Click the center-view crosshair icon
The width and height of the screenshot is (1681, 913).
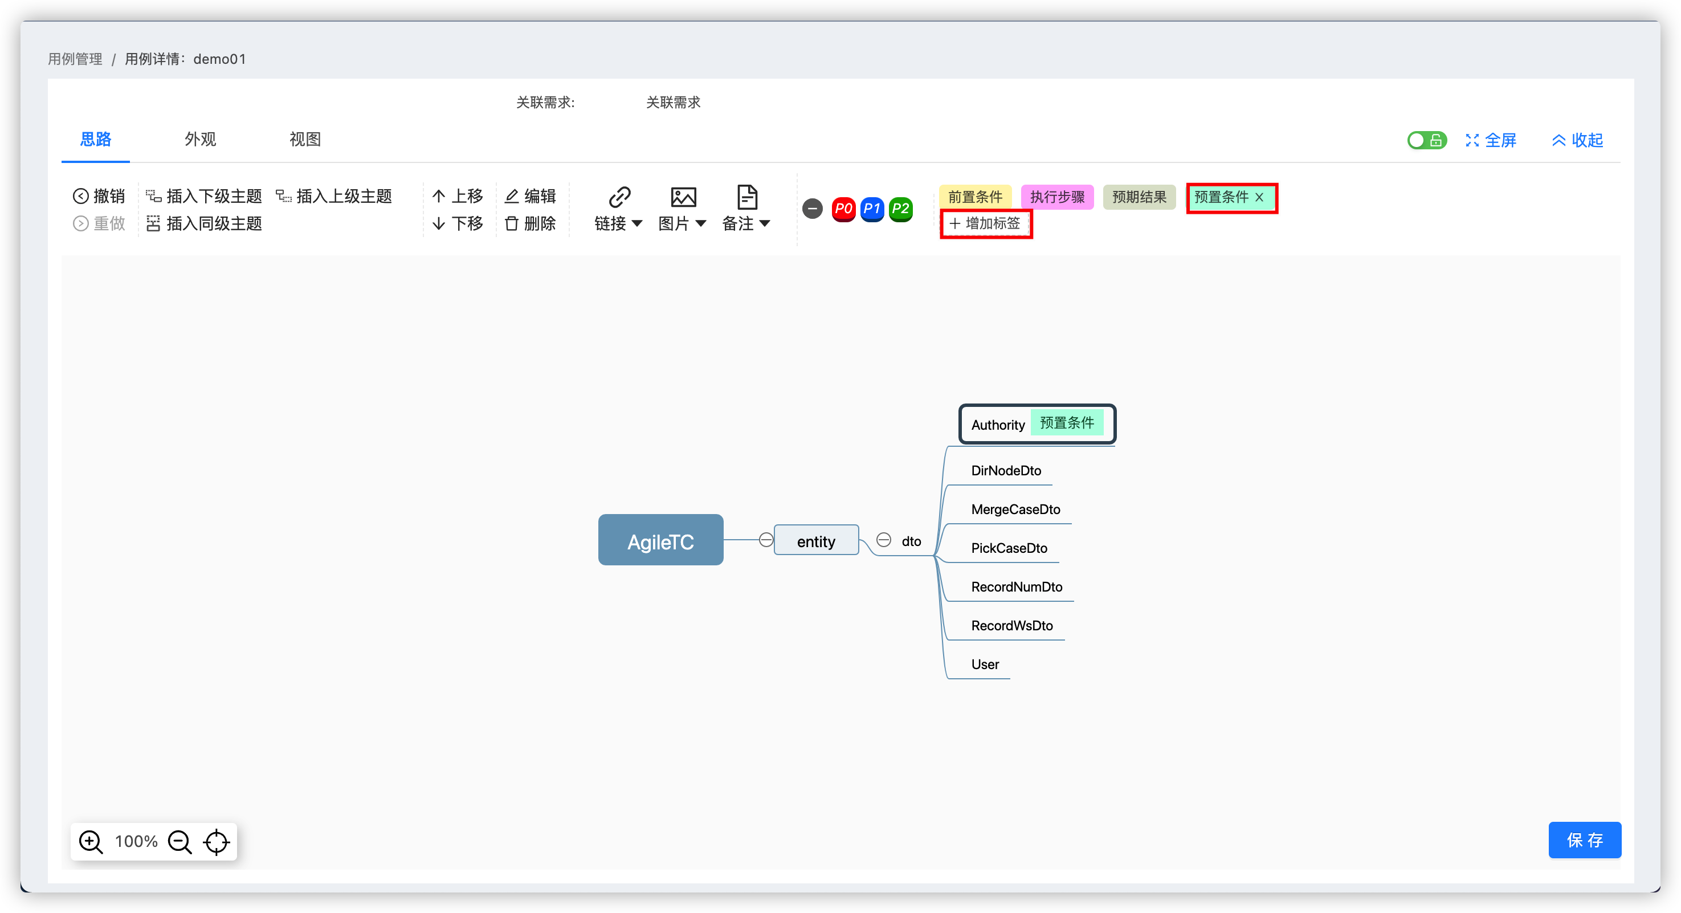coord(217,842)
